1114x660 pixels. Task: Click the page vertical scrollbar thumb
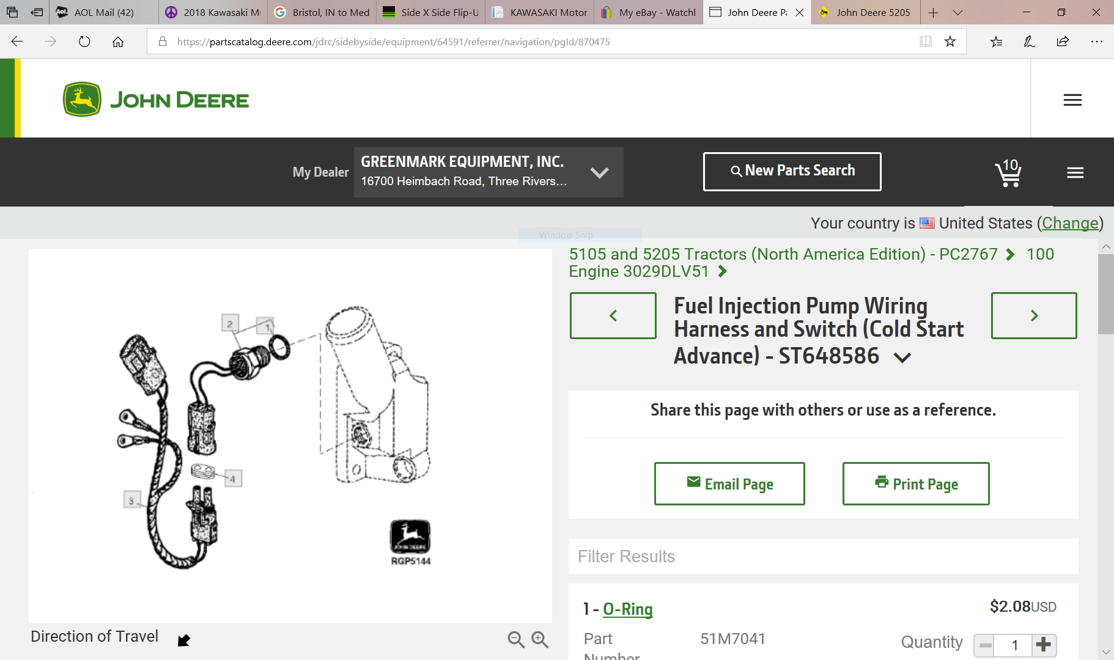click(x=1105, y=293)
